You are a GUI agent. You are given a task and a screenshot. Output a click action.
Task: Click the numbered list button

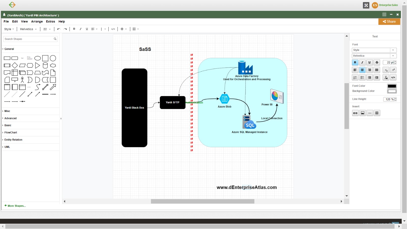(x=355, y=78)
